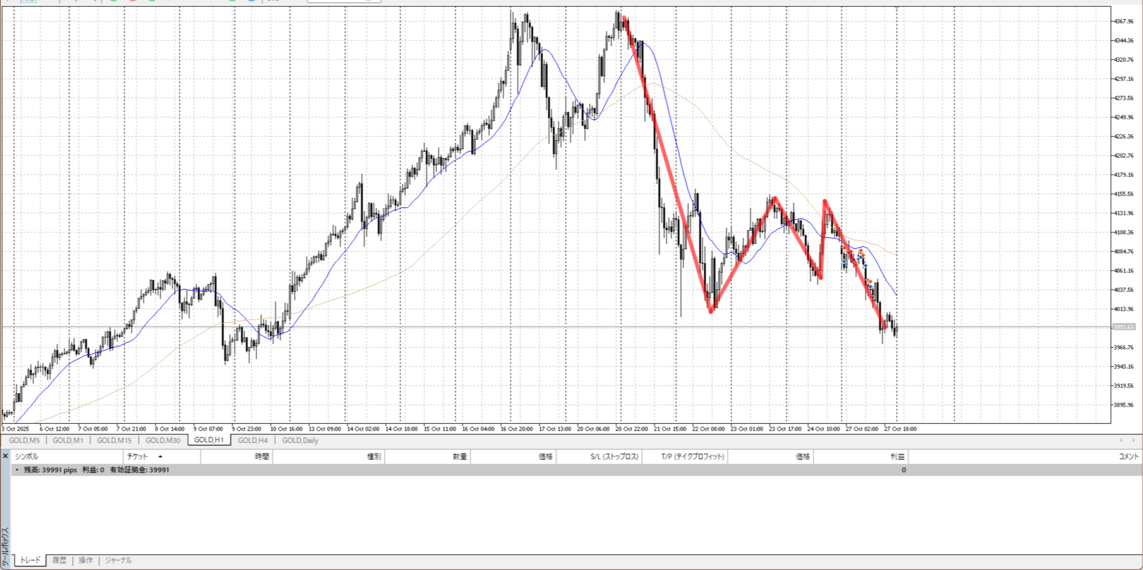The height and width of the screenshot is (570, 1143).
Task: Switch to the 操作 tab
Action: [86, 560]
